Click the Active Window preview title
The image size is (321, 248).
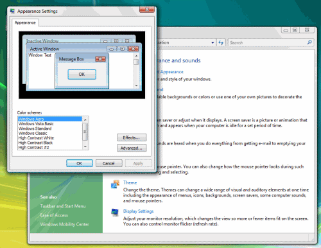click(44, 49)
